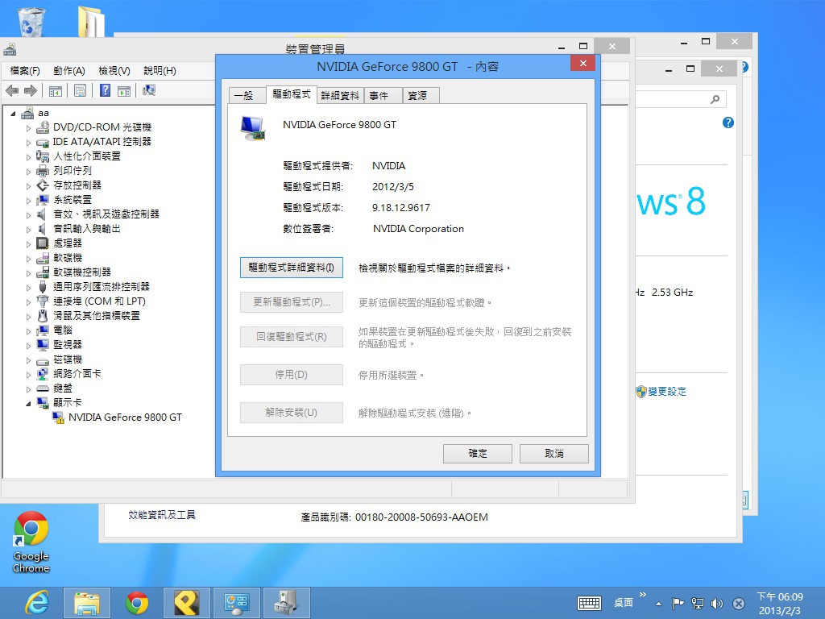Click the Action Center flag tray icon
825x619 pixels.
(x=678, y=603)
